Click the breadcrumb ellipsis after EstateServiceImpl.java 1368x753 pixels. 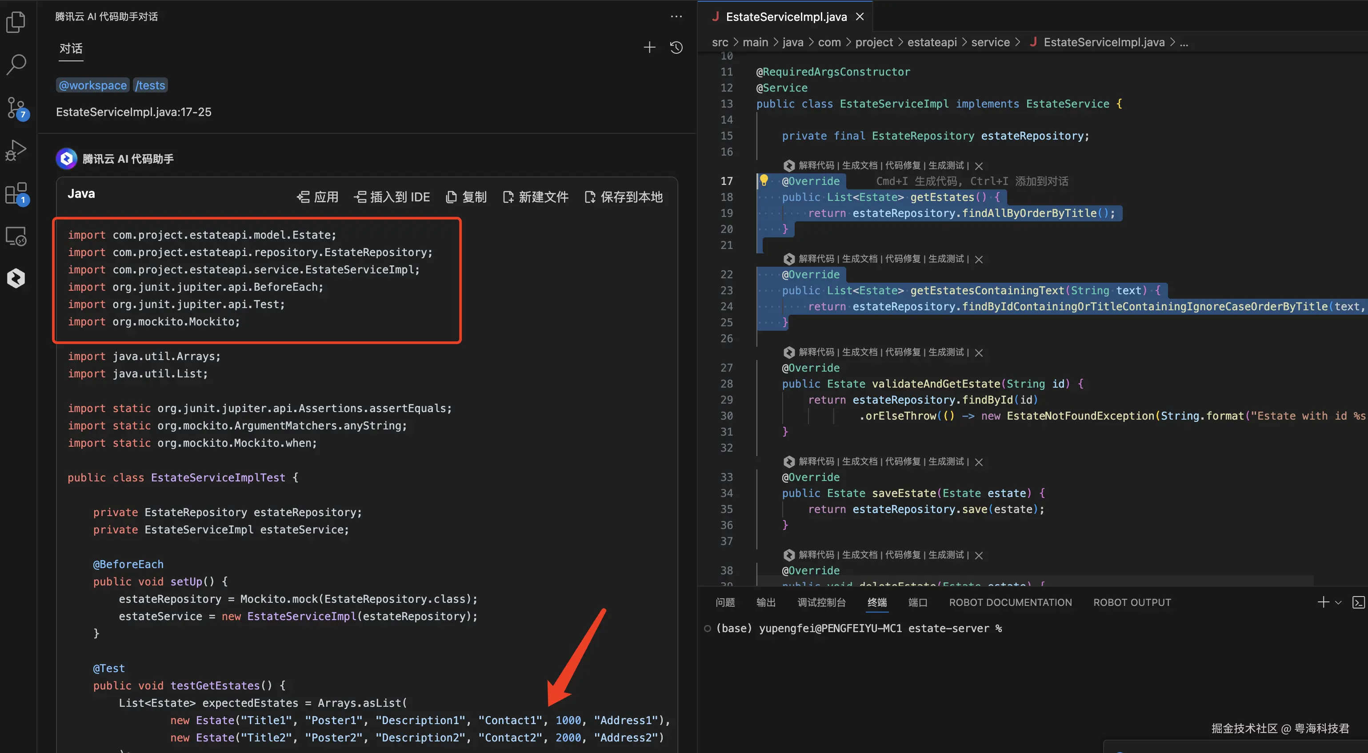coord(1184,43)
